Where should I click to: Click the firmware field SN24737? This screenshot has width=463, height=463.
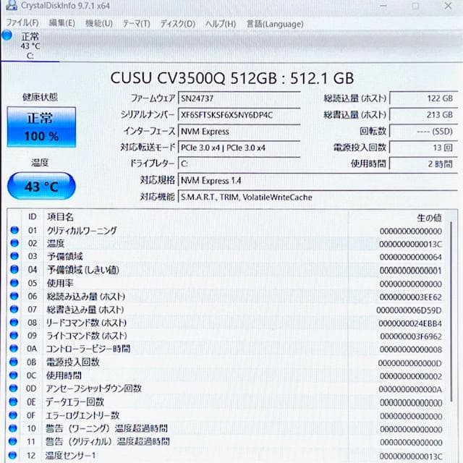click(x=239, y=98)
